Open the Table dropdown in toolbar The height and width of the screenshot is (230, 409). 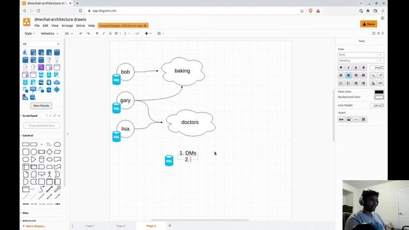pyautogui.click(x=160, y=33)
